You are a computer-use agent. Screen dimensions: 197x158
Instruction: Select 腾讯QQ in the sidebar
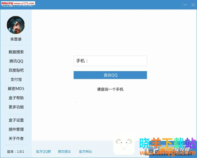16,61
